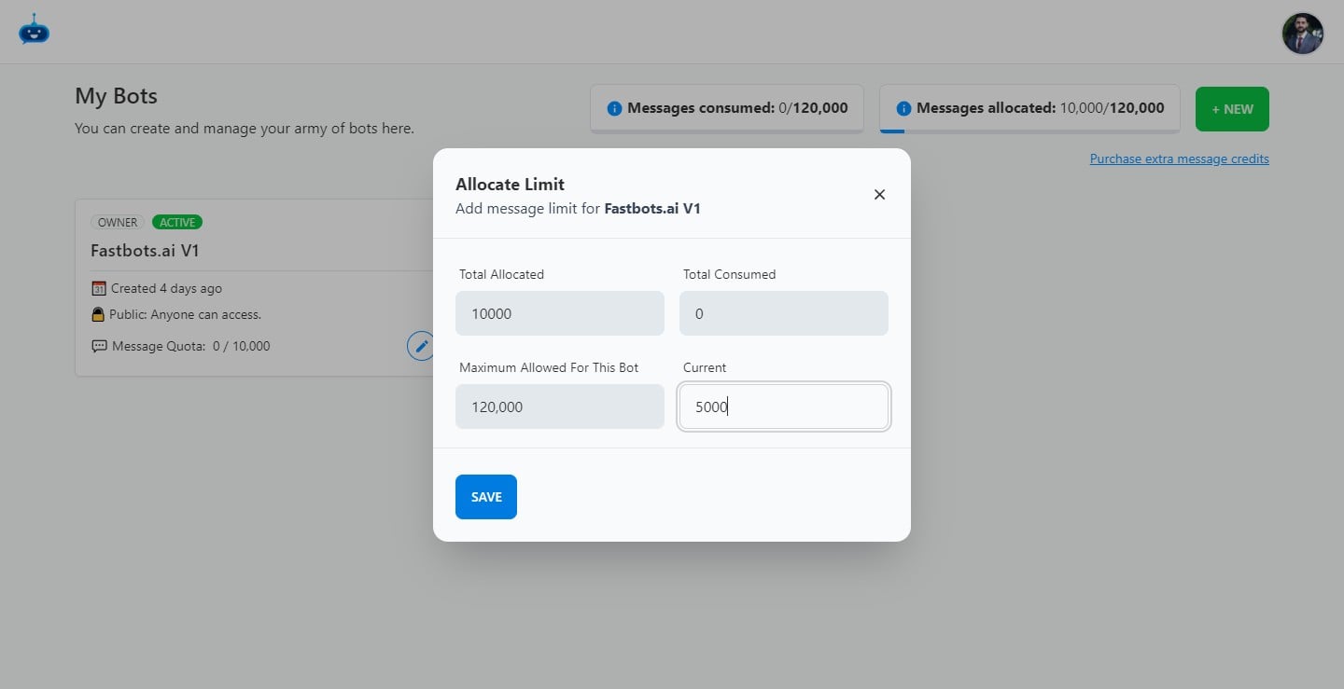Click the army of bots description text

[245, 128]
